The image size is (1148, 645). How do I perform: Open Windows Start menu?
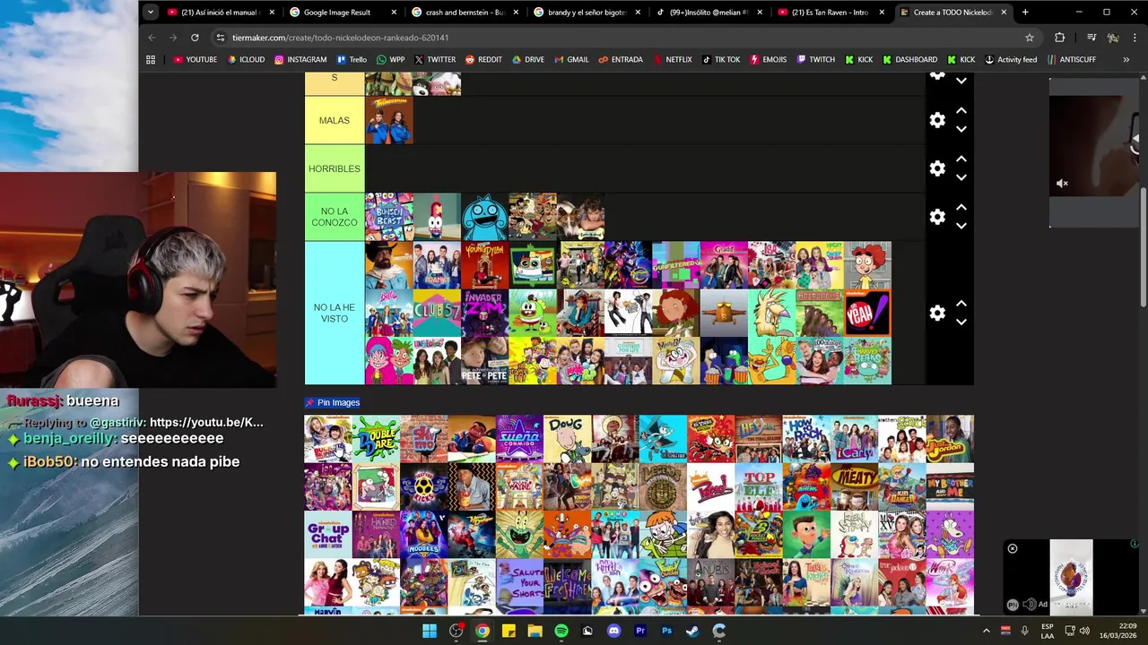[x=430, y=631]
